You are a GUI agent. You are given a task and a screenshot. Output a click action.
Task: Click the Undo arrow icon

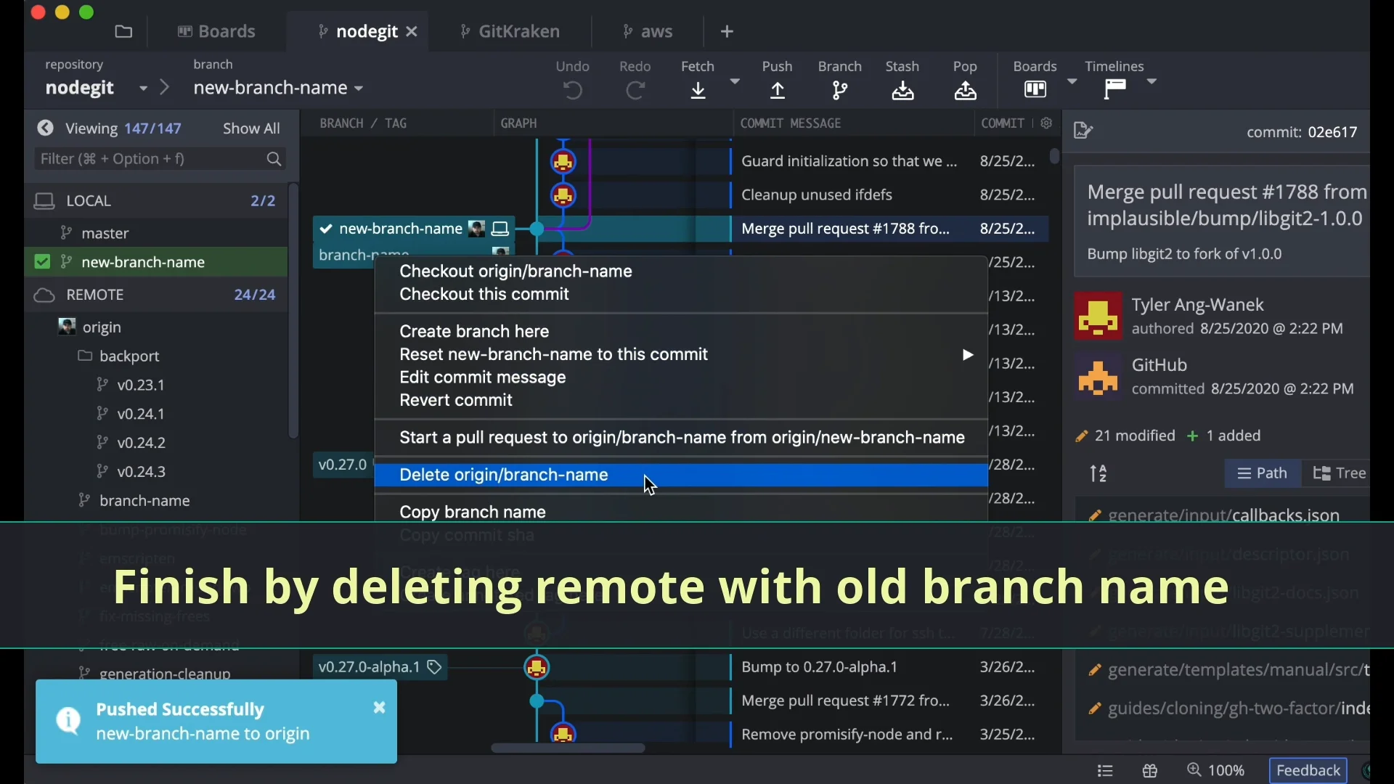[x=573, y=91]
